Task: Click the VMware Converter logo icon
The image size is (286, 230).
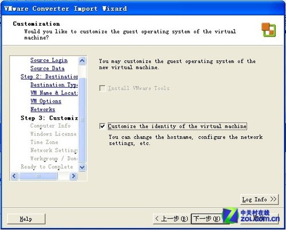Action: point(268,30)
